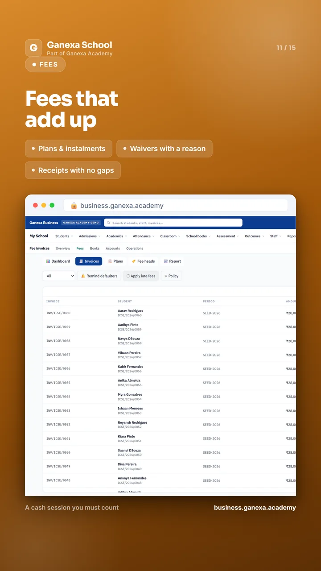Click student name Navya DSouza
Image resolution: width=321 pixels, height=571 pixels.
[x=129, y=339]
